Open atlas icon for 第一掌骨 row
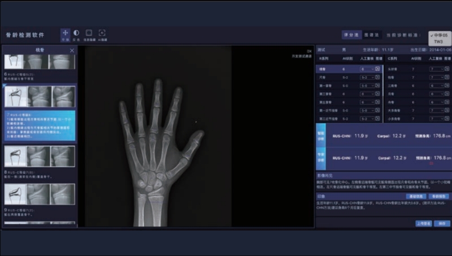Image resolution: width=452 pixels, height=256 pixels. [377, 86]
